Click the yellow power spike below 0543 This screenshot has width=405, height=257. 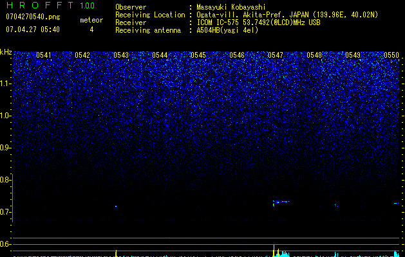(x=116, y=253)
